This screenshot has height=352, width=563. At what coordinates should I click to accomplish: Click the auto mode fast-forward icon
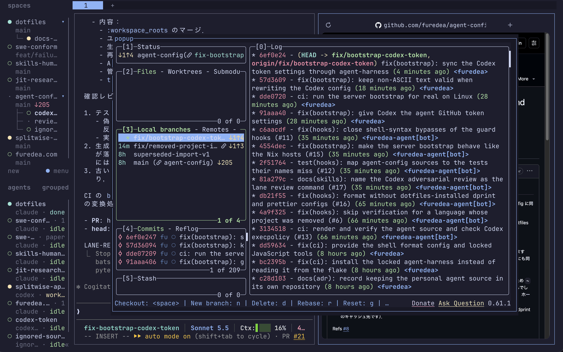(137, 336)
